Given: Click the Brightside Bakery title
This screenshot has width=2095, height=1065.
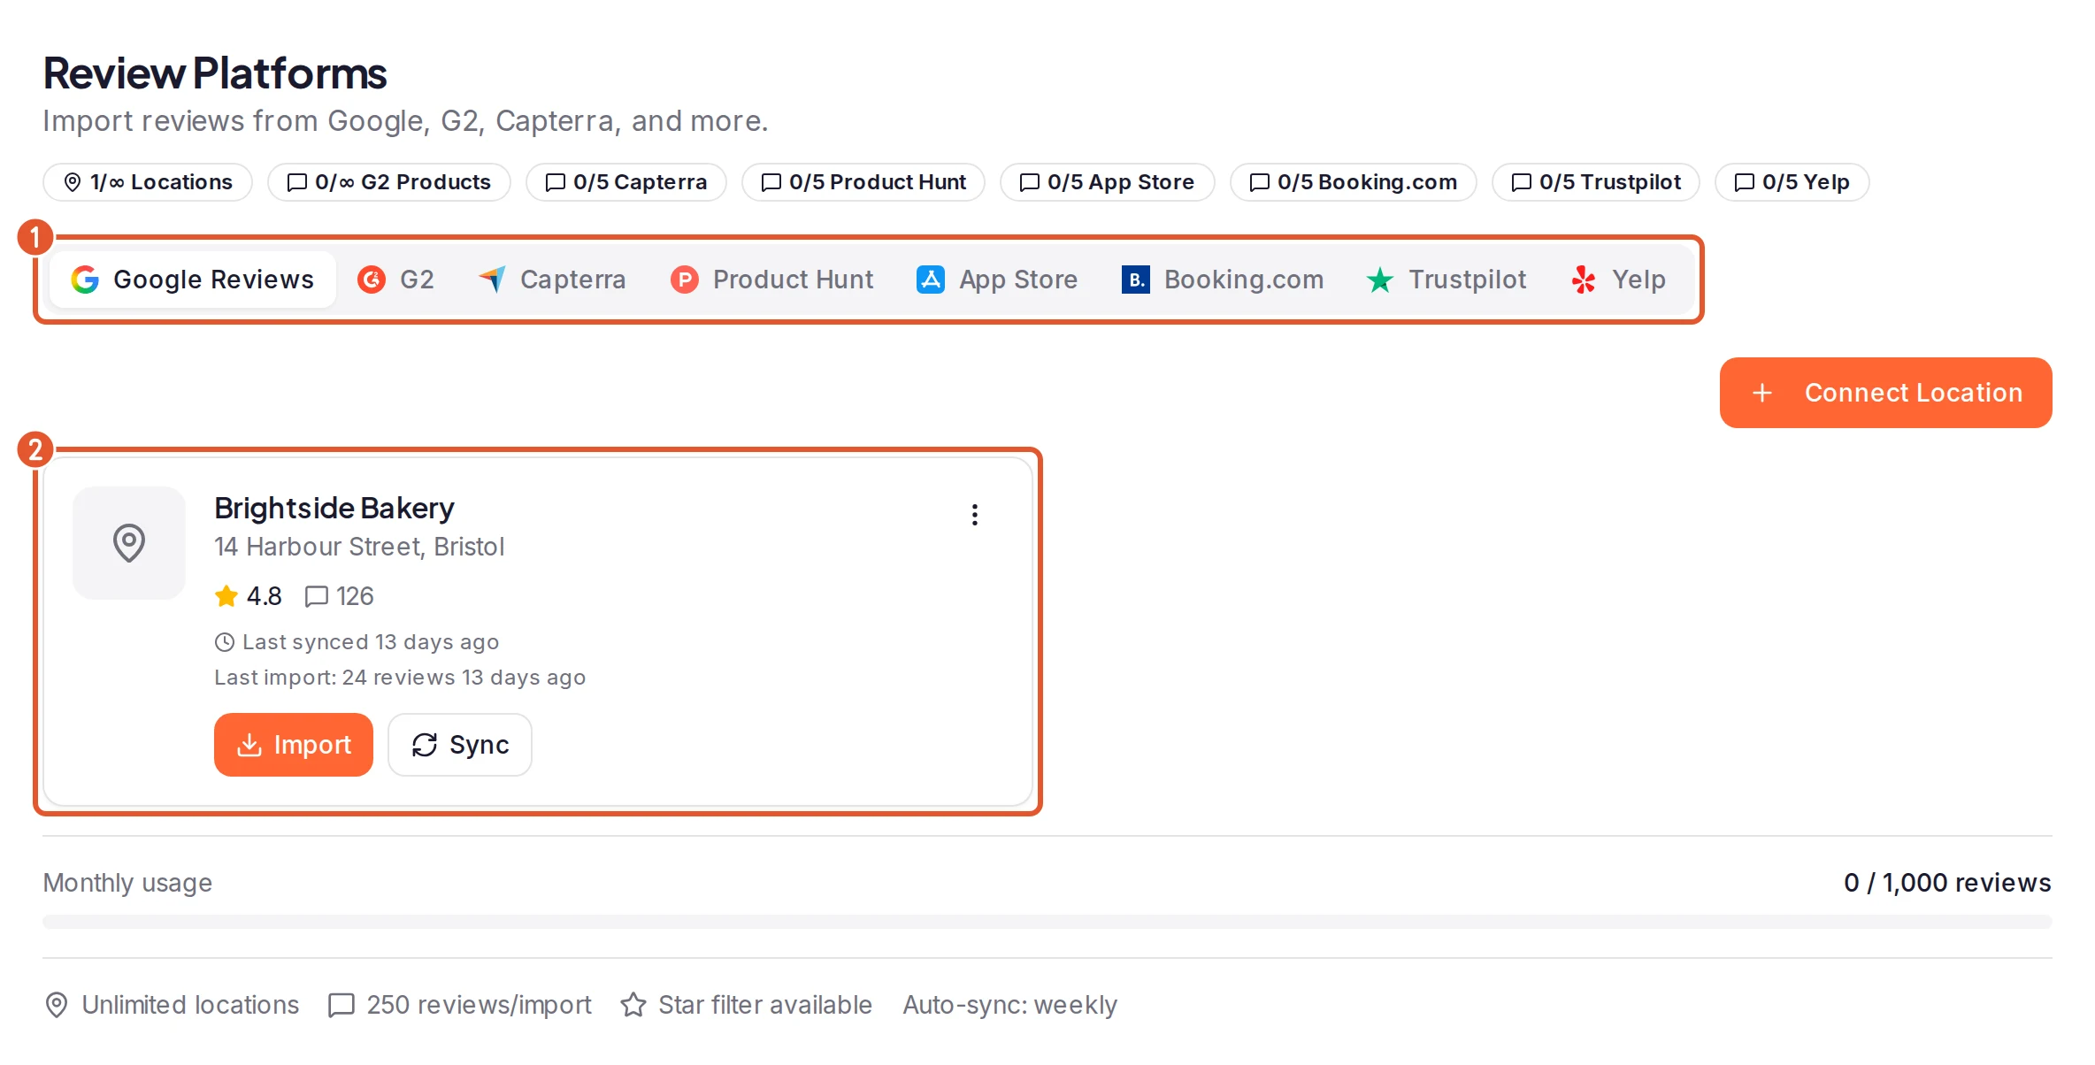Looking at the screenshot, I should click(x=334, y=508).
